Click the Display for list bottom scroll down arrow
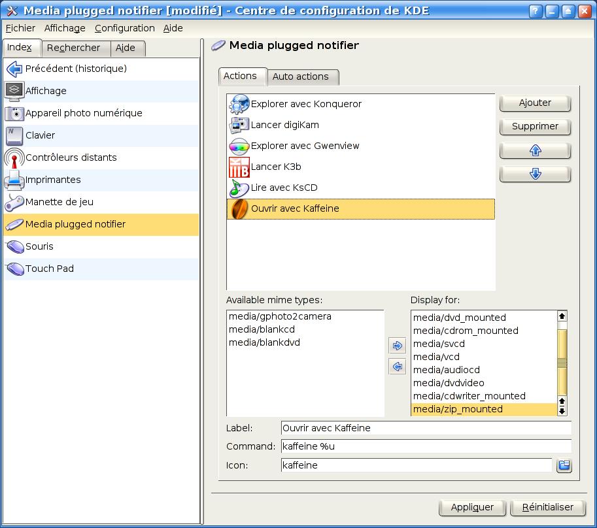597x528 pixels. (562, 411)
